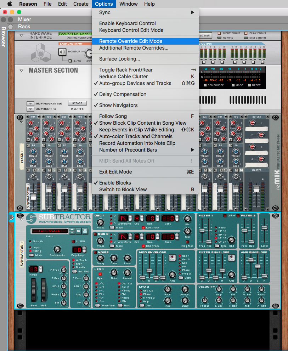Toggle LFO 1 Sync button
The image size is (288, 351).
(100, 274)
